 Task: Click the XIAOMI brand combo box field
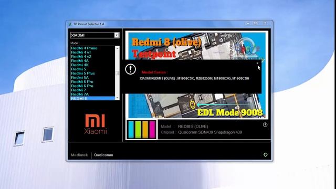(x=94, y=35)
